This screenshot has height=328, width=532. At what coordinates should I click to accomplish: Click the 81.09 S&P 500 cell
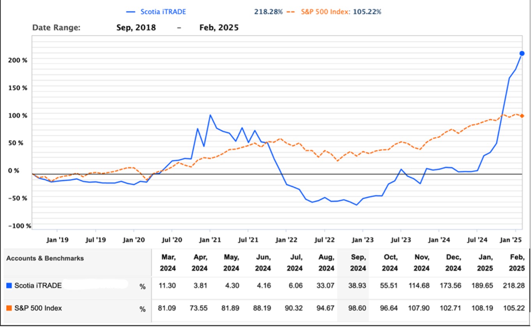pos(168,308)
